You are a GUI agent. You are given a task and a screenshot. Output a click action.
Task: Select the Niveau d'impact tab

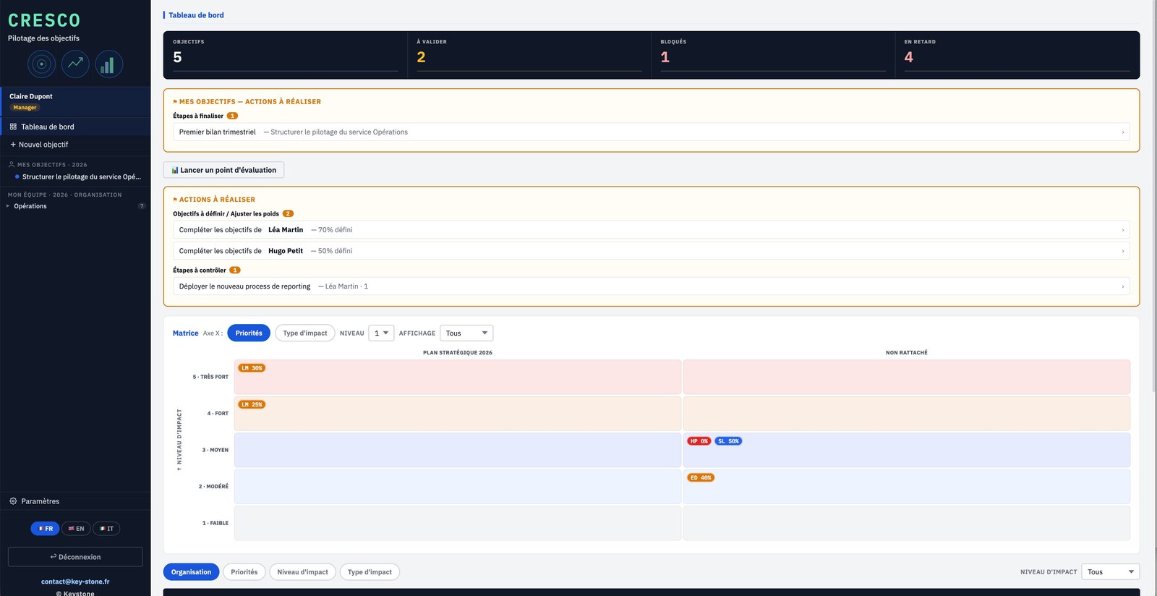click(x=302, y=572)
